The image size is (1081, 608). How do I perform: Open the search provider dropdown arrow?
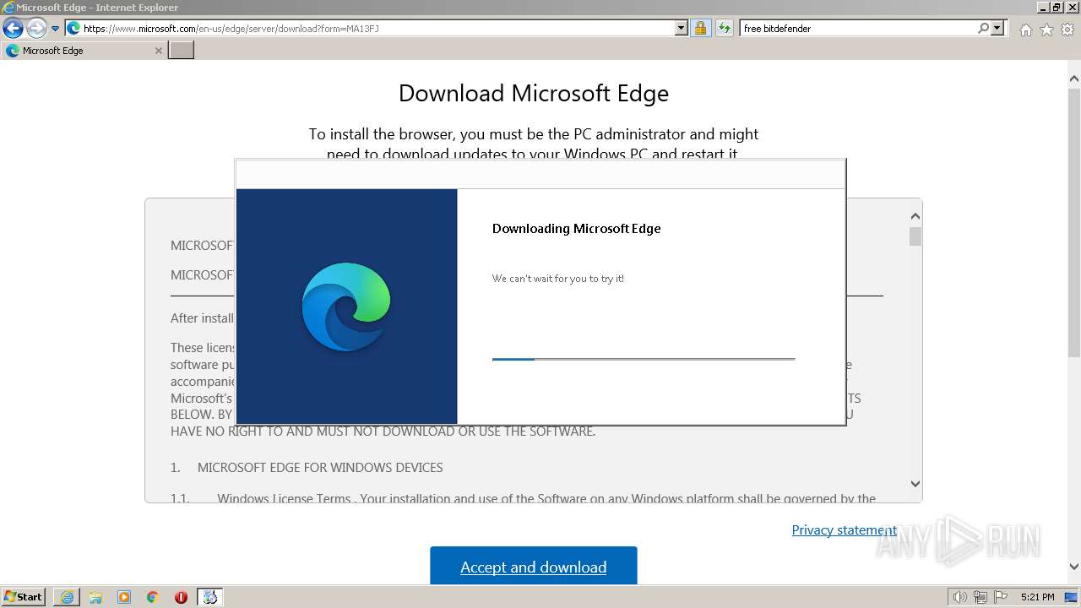(x=997, y=28)
